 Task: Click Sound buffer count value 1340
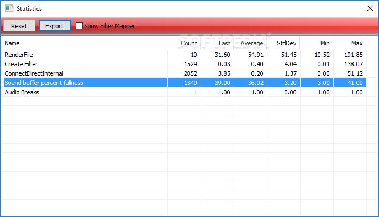click(x=191, y=83)
